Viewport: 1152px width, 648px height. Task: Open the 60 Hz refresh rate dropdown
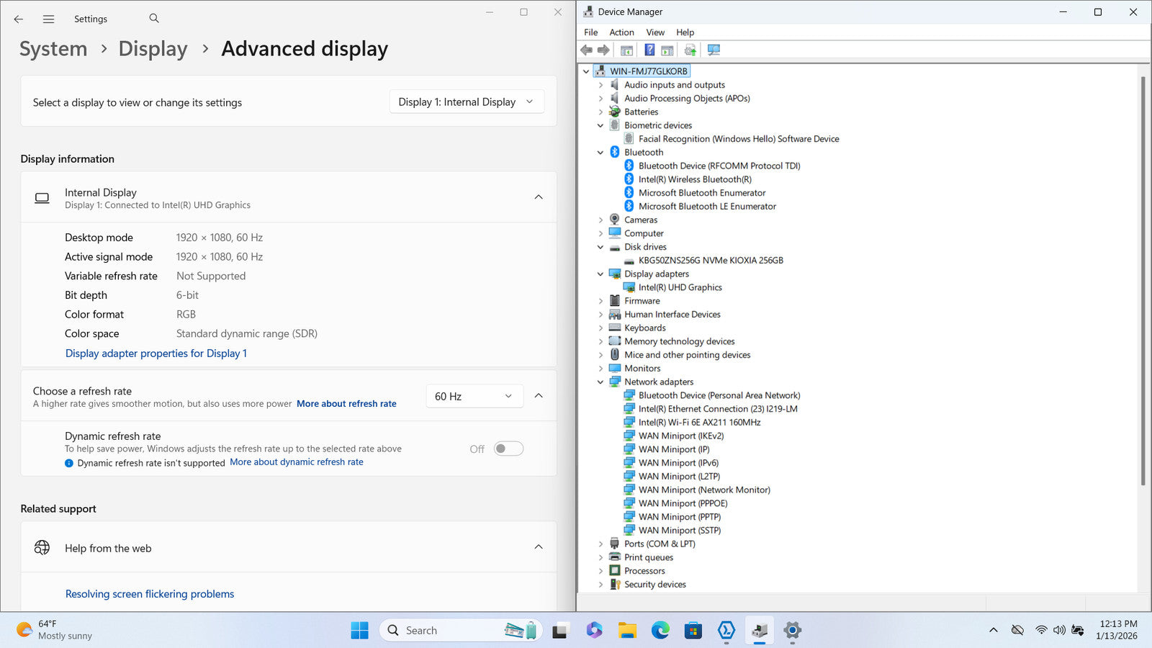(473, 396)
